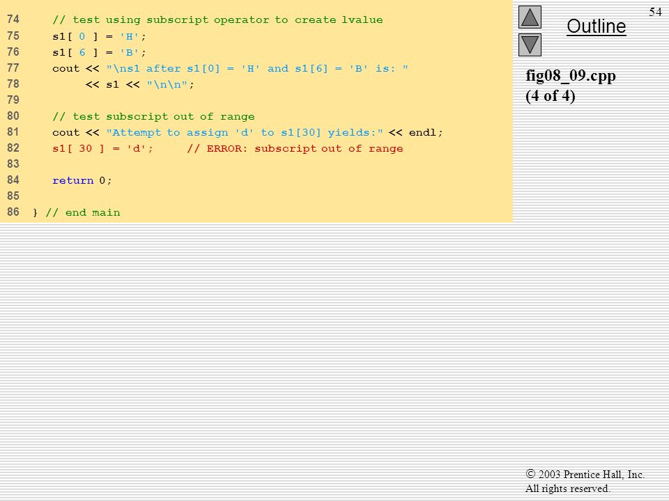This screenshot has width=669, height=501.
Task: Click code line s1[ 0 ] = 'H';
Action: (x=99, y=37)
